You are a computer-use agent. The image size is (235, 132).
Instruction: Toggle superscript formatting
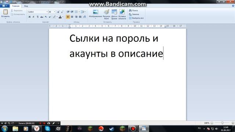50,17
